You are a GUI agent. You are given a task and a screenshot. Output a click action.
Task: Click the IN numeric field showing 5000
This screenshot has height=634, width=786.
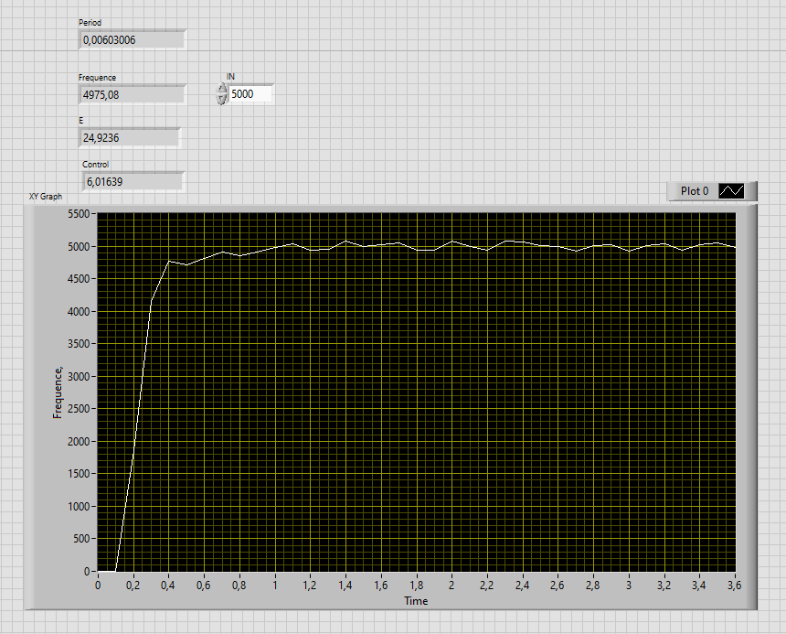click(x=250, y=94)
